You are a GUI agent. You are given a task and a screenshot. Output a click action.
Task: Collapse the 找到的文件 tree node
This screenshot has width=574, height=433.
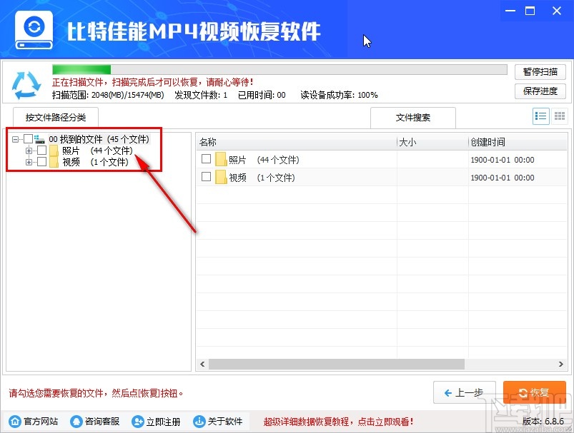point(16,139)
